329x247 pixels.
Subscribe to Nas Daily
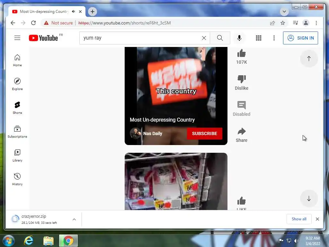click(x=205, y=133)
